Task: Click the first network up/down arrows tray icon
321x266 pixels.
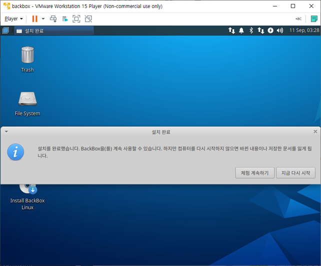Action: coord(231,30)
